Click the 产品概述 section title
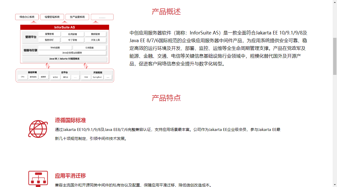 pyautogui.click(x=166, y=12)
